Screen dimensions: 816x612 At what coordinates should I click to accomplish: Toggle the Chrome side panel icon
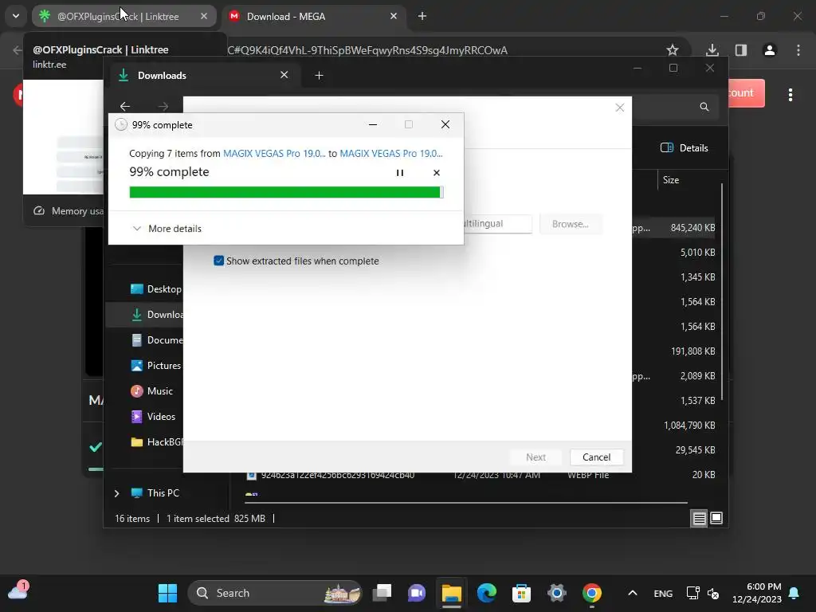click(740, 50)
